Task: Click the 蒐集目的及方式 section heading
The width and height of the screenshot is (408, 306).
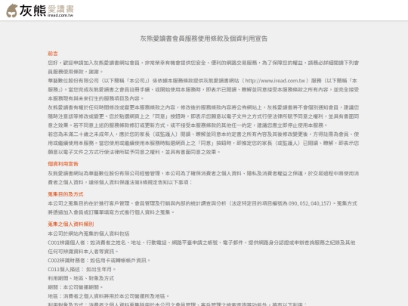Action: click(66, 194)
